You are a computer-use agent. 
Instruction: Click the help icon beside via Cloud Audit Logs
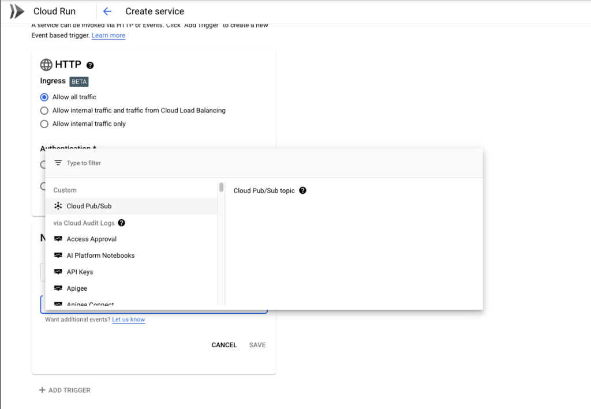click(121, 223)
